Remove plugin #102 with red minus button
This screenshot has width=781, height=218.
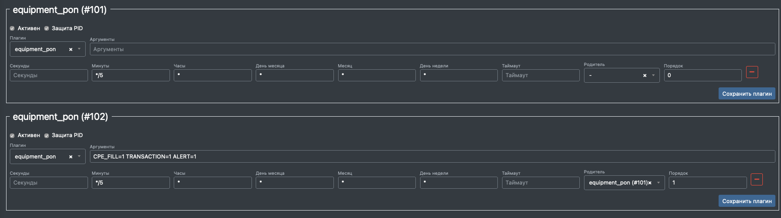point(757,179)
